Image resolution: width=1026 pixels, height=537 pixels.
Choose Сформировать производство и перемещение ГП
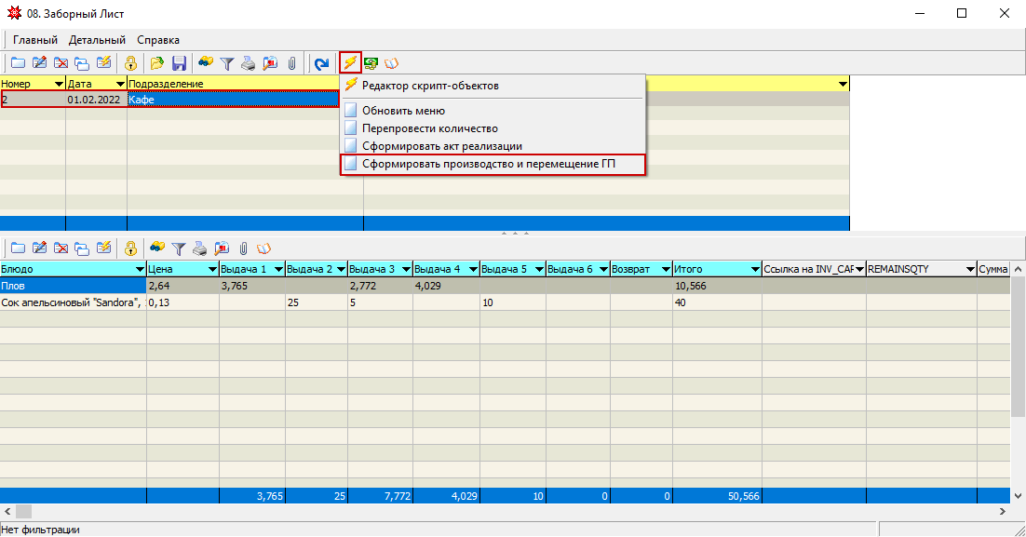click(x=488, y=164)
